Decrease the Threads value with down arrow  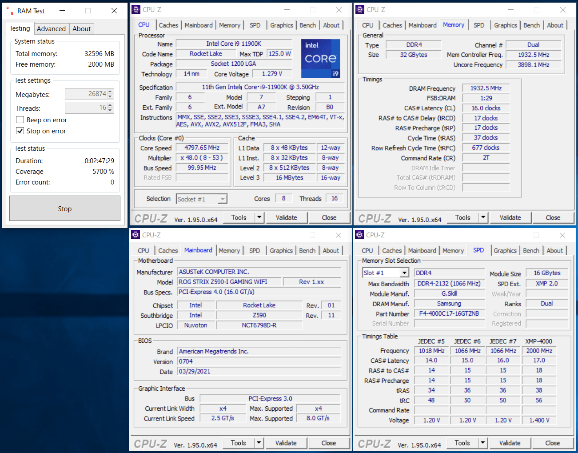click(x=111, y=110)
